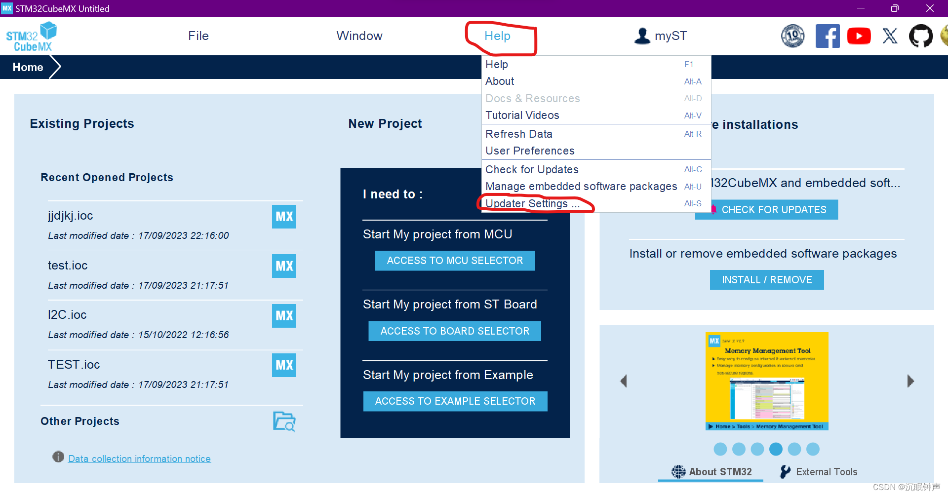
Task: Select test.ioc project name
Action: [x=68, y=266]
